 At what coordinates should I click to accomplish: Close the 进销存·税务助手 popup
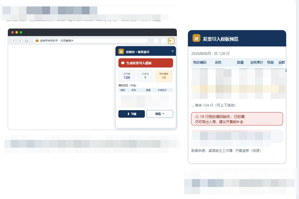click(173, 51)
